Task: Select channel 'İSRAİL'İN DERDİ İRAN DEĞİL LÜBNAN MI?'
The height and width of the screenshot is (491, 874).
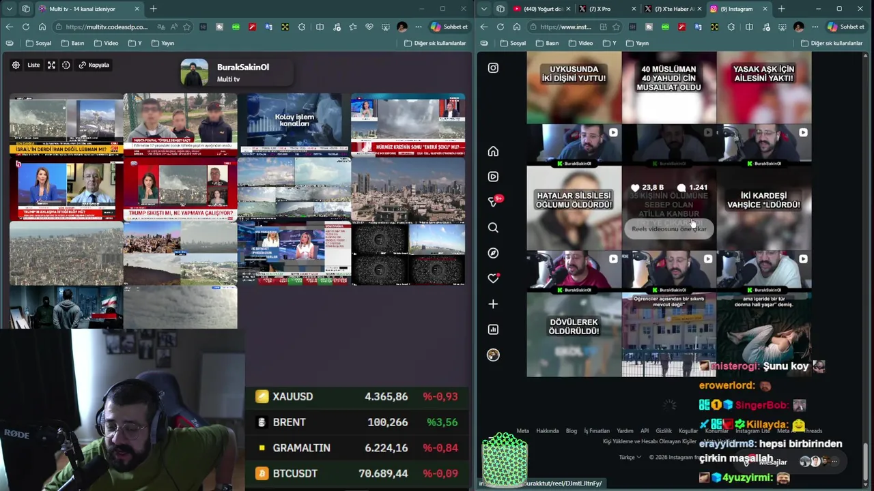Action: (x=66, y=125)
